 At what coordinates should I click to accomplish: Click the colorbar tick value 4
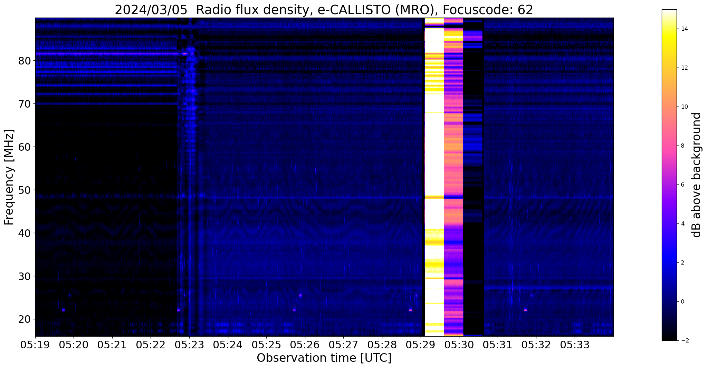point(682,224)
